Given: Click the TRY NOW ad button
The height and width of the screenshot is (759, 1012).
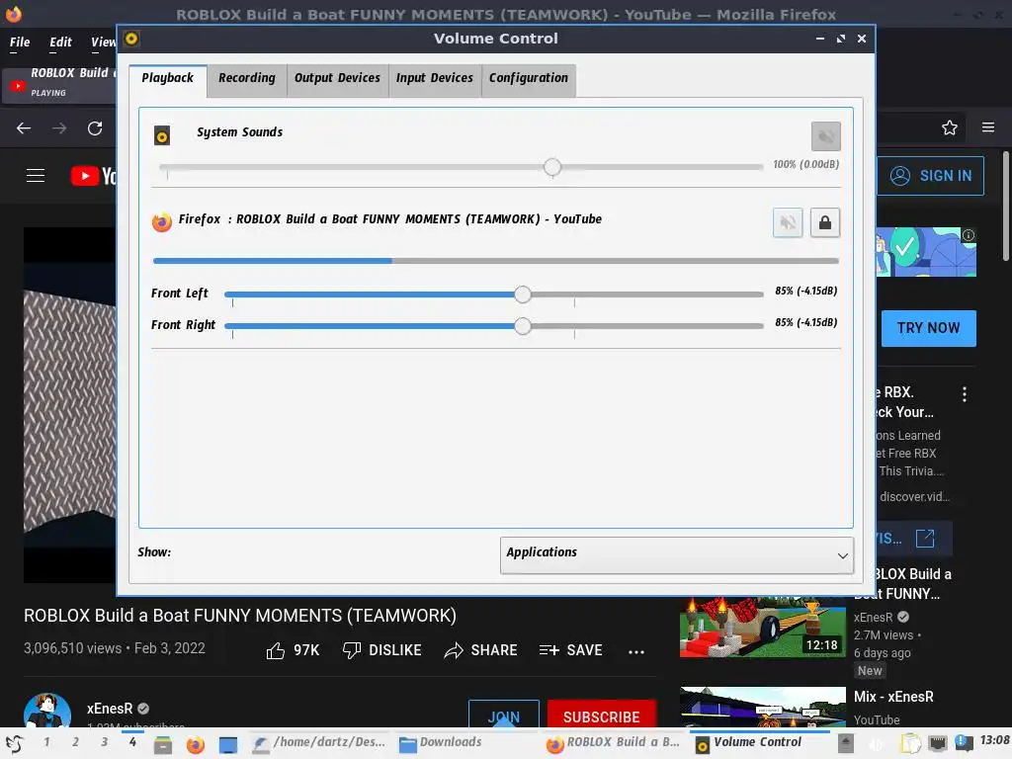Looking at the screenshot, I should point(928,328).
